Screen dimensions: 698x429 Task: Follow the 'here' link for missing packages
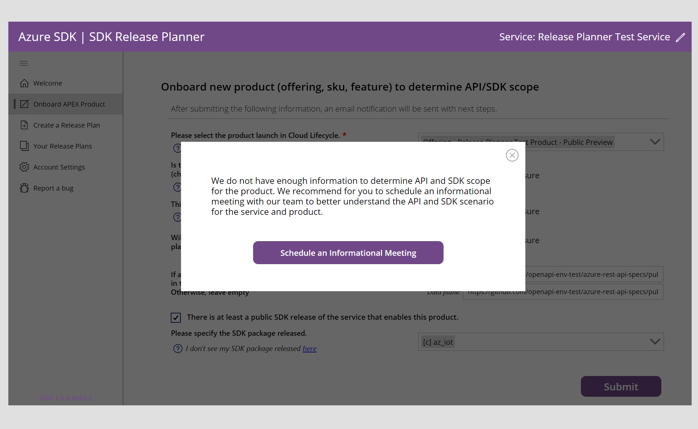309,348
